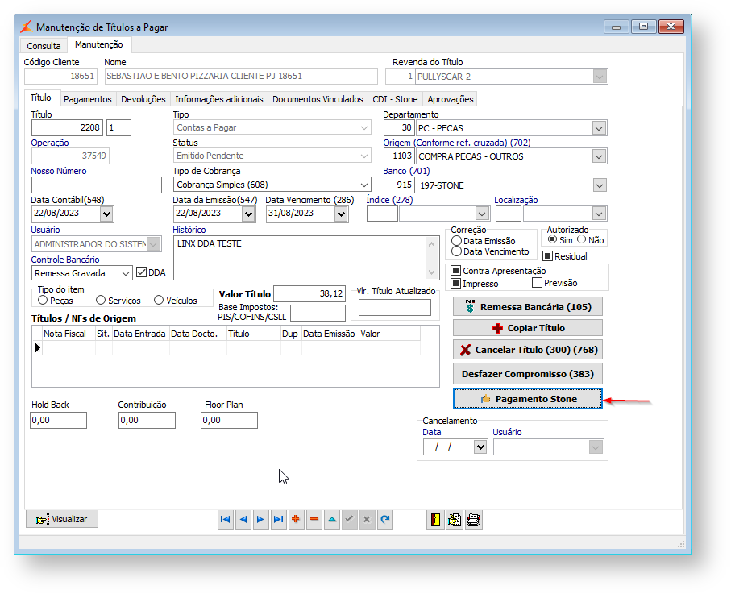
Task: Click the Nosso Número input field
Action: tap(96, 185)
